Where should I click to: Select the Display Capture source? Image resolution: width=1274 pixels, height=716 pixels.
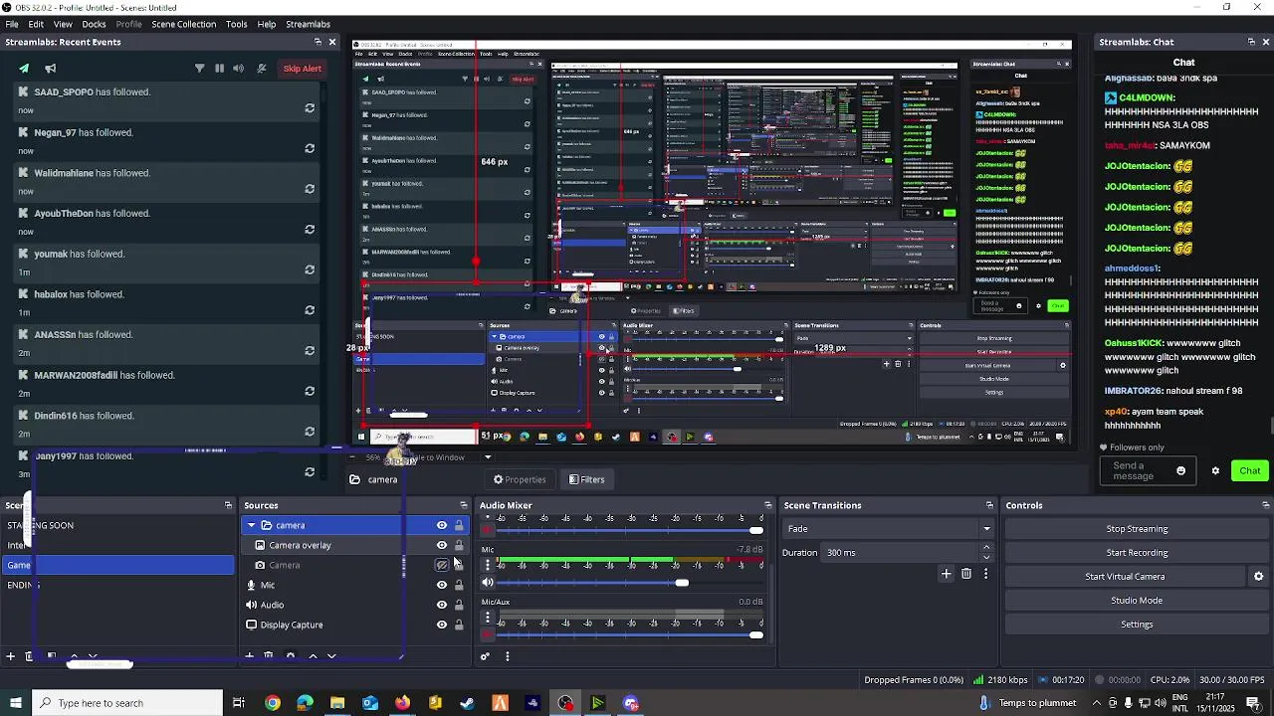point(355,625)
